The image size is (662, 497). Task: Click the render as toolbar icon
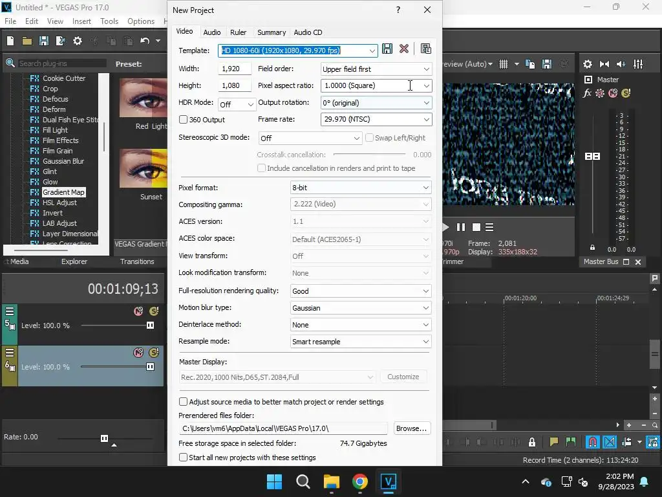coord(60,41)
